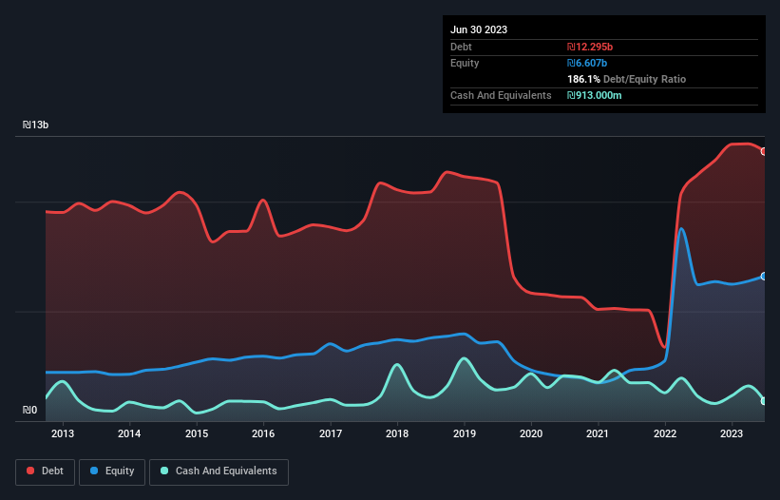Click the 2022 x-axis label

tap(665, 433)
